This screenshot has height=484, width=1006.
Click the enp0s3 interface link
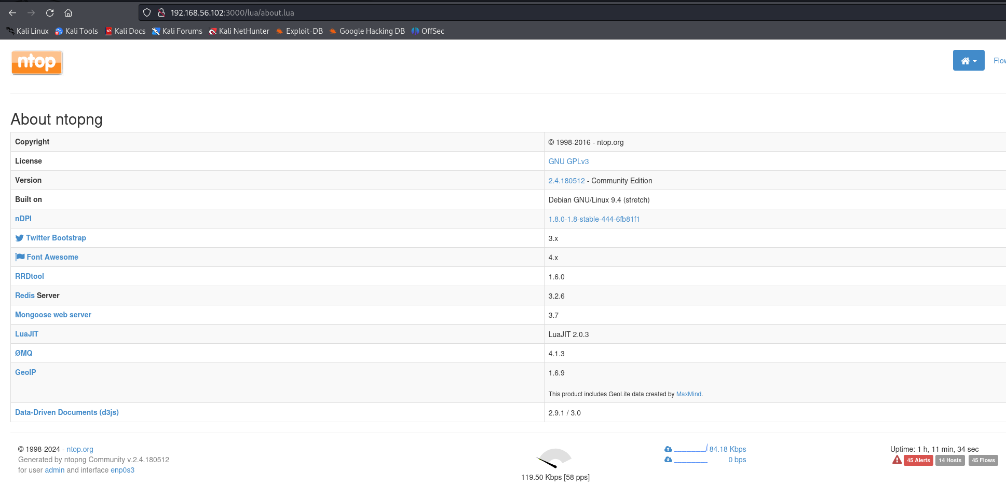click(123, 470)
